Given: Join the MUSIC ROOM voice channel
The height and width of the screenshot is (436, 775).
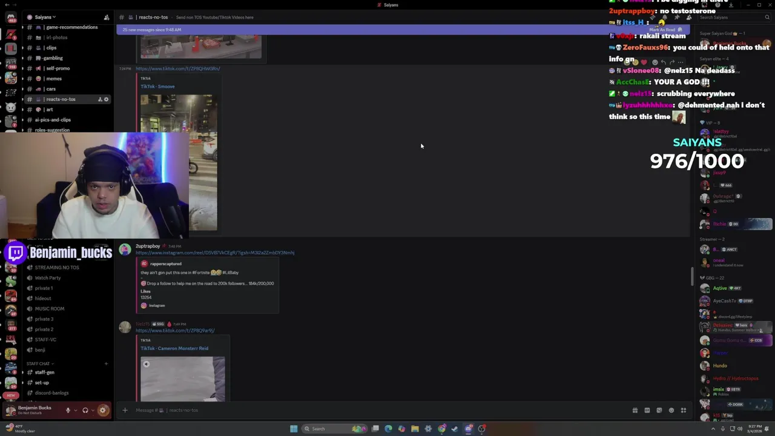Looking at the screenshot, I should pos(67,309).
